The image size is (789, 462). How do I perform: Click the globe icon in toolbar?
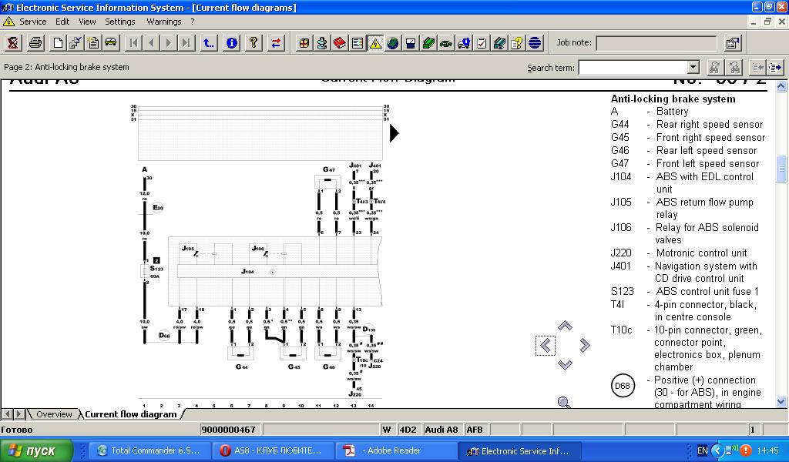393,43
